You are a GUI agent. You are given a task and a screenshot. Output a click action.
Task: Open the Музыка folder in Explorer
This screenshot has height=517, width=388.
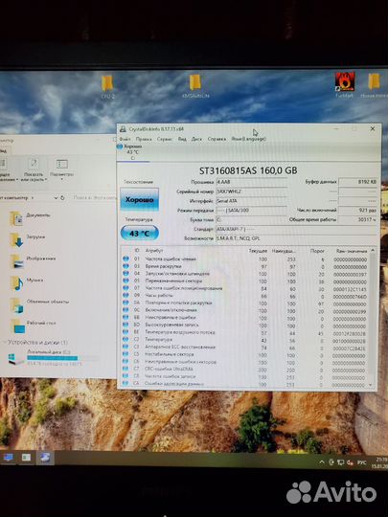pyautogui.click(x=27, y=282)
